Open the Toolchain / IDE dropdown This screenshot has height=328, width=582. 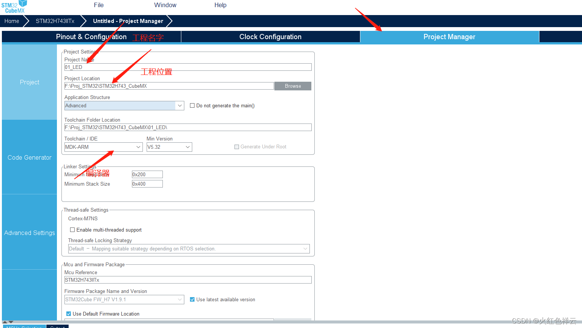click(103, 147)
